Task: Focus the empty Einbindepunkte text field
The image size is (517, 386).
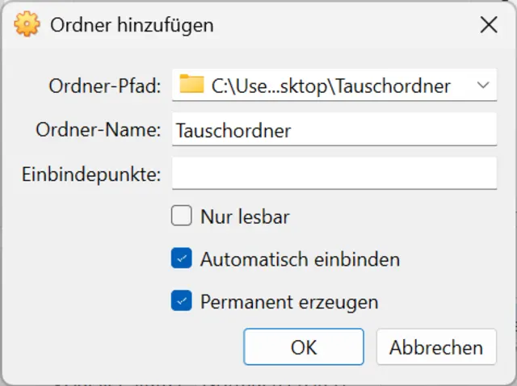Action: pyautogui.click(x=334, y=174)
